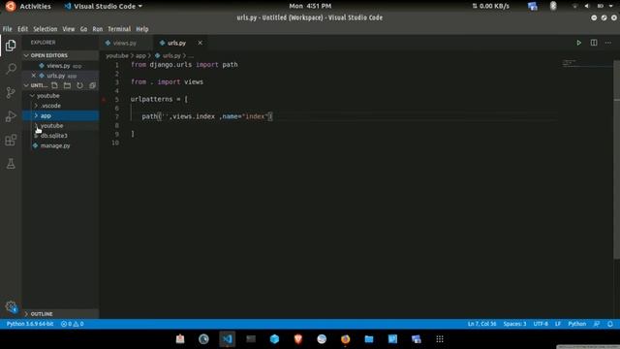Image resolution: width=620 pixels, height=349 pixels.
Task: Open the Manage gear menu
Action: tap(11, 306)
